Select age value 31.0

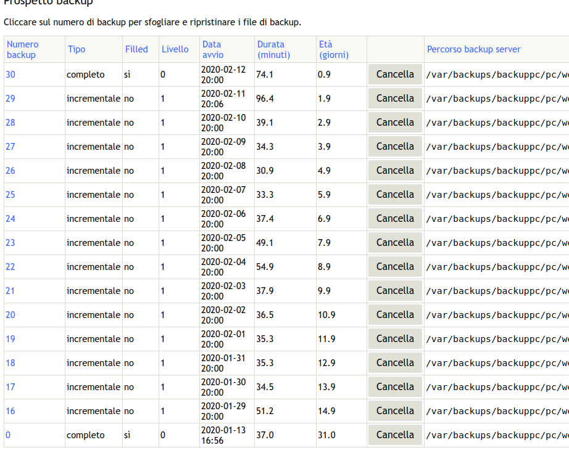(x=326, y=435)
